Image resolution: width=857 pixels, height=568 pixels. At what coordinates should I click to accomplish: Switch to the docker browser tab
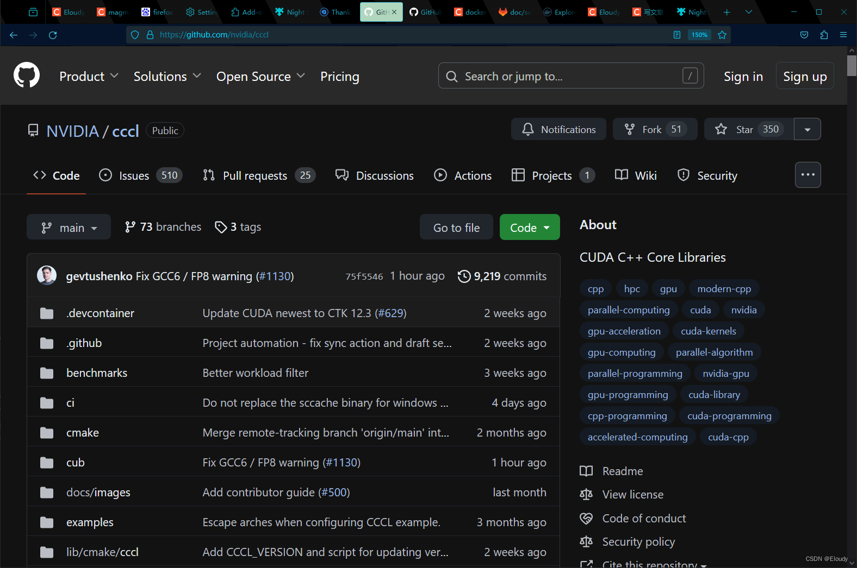click(x=470, y=12)
